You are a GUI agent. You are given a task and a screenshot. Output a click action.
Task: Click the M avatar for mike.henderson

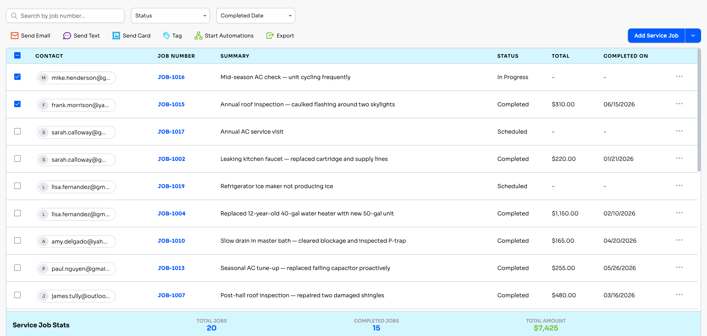[x=43, y=78]
